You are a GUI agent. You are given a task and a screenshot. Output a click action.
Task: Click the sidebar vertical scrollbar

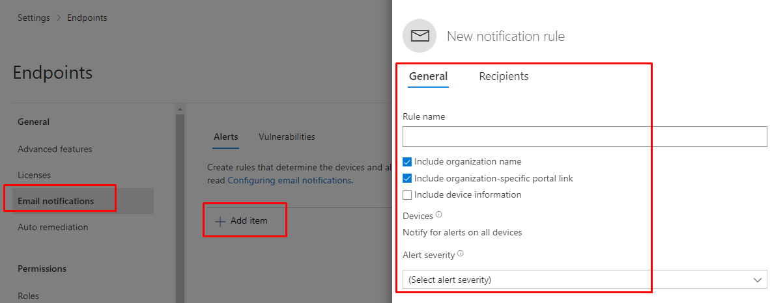point(180,195)
